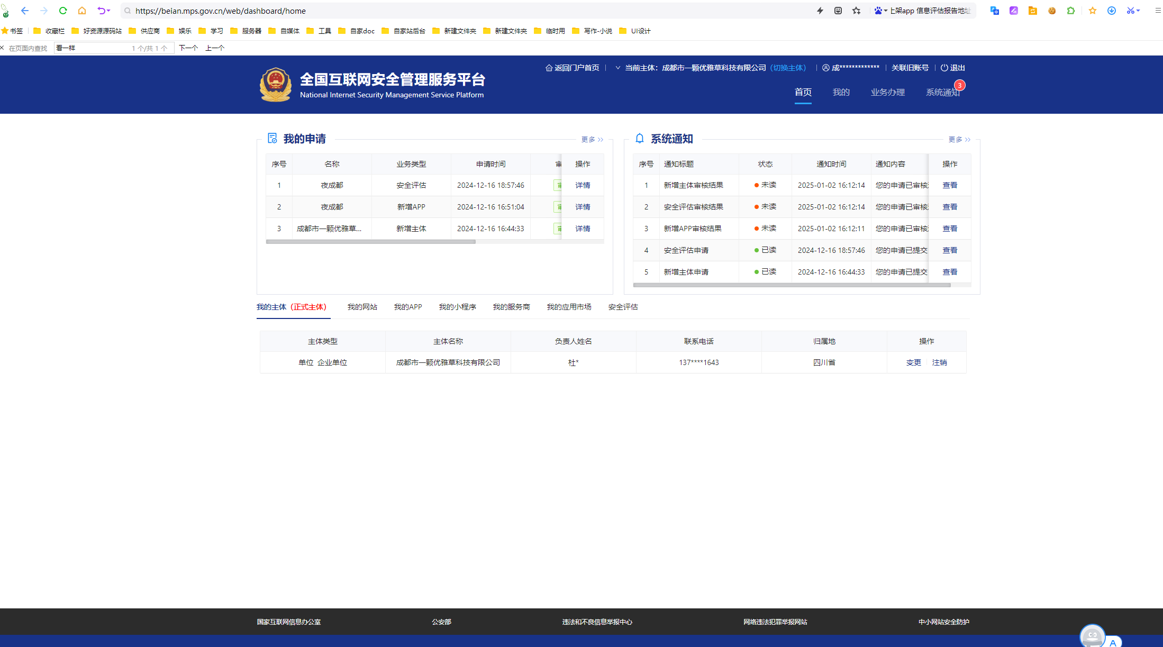Click 查看 for the 新增APP审核结果 notification
Viewport: 1163px width, 647px height.
(950, 229)
